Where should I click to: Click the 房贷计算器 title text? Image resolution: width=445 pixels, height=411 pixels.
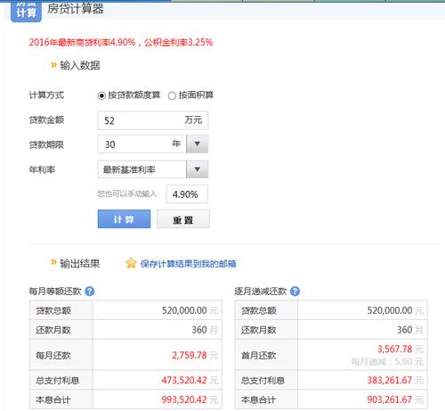click(x=76, y=8)
